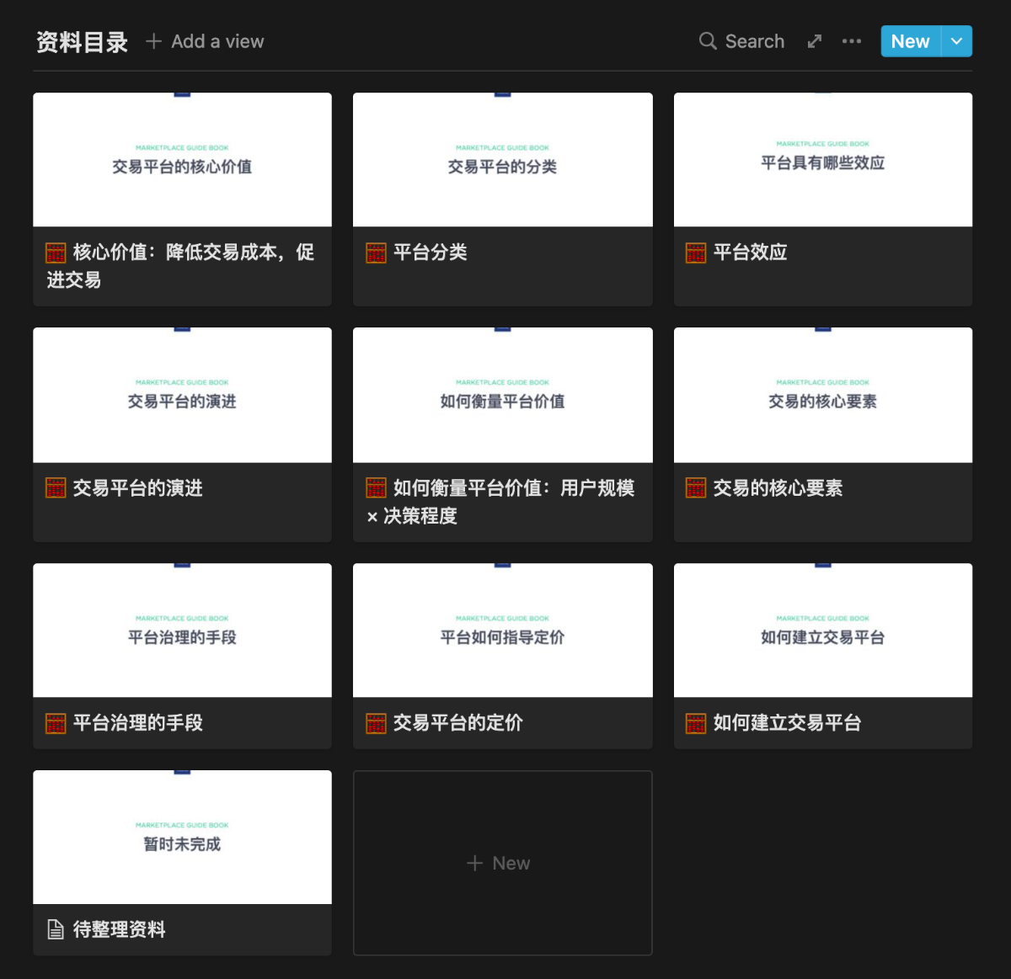Click Add a view
Image resolution: width=1011 pixels, height=979 pixels.
click(x=205, y=41)
